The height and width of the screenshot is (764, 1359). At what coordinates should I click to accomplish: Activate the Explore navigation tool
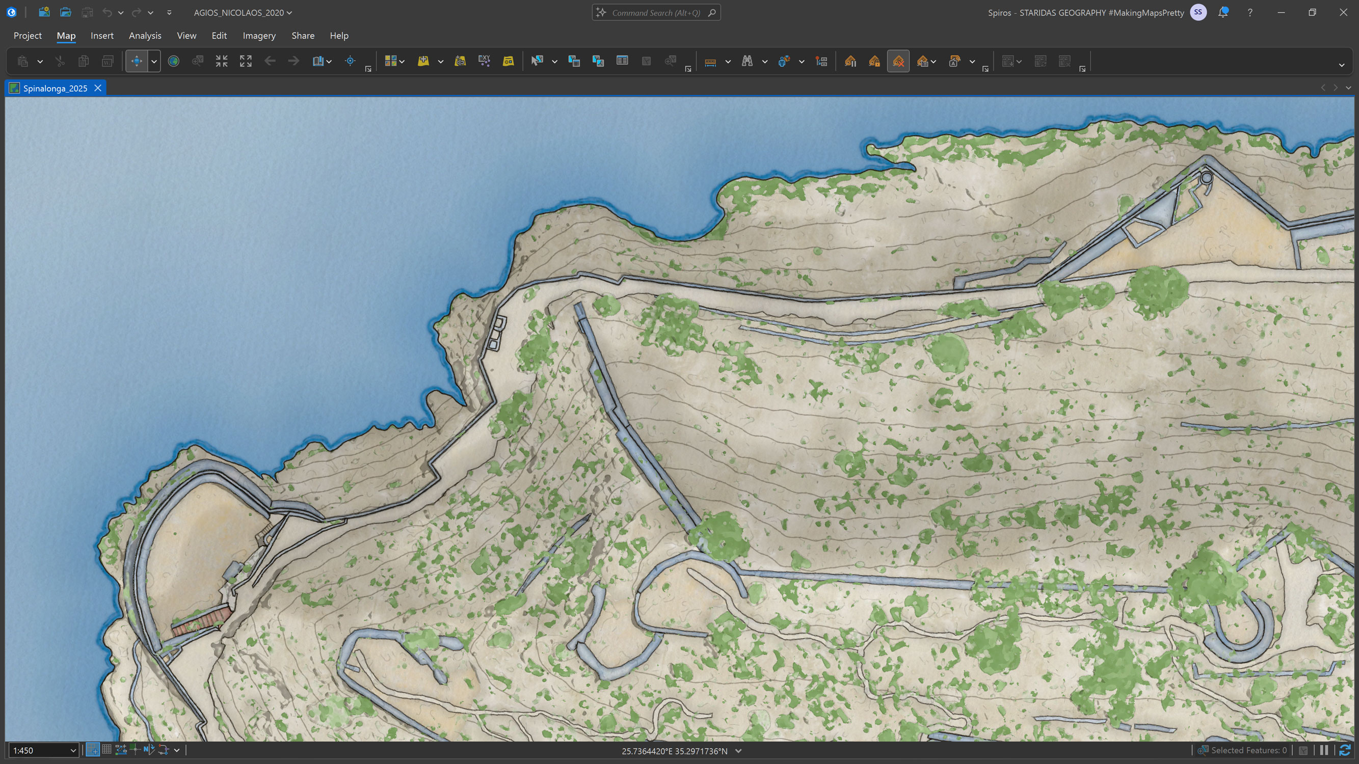136,61
